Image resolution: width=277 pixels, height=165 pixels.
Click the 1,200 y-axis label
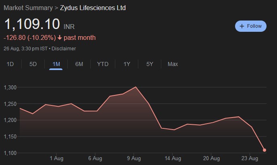10,120
